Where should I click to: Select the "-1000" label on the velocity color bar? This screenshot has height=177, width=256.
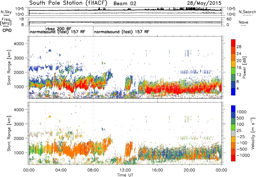coord(243,155)
